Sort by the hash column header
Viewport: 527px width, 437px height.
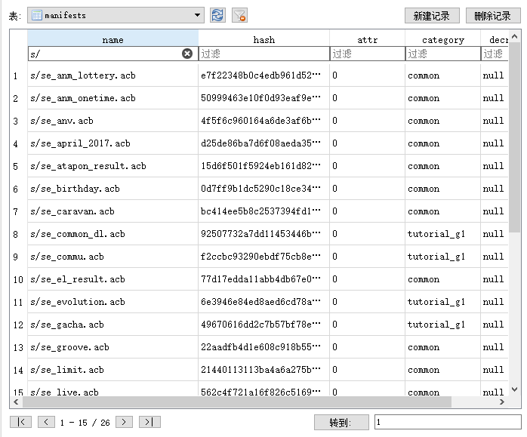(x=263, y=39)
